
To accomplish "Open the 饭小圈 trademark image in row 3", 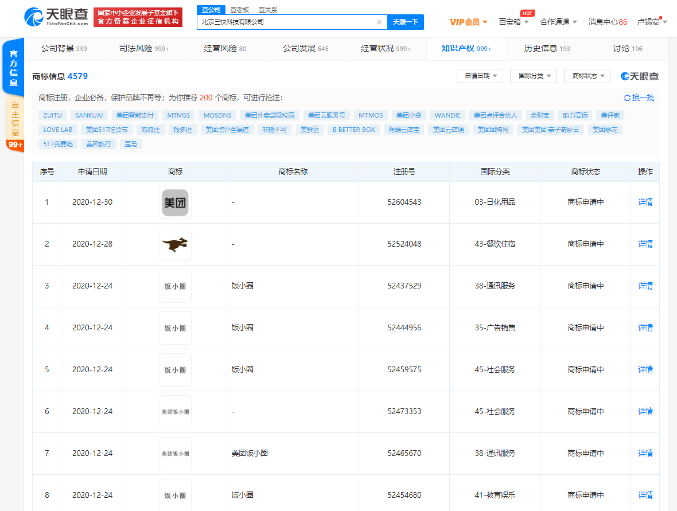I will (x=175, y=286).
